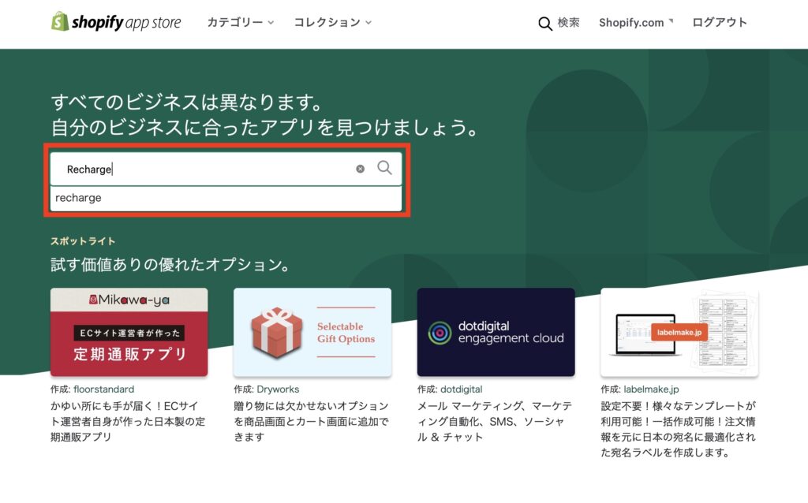The width and height of the screenshot is (808, 503).
Task: Visit the dotdigital developer link
Action: click(461, 389)
